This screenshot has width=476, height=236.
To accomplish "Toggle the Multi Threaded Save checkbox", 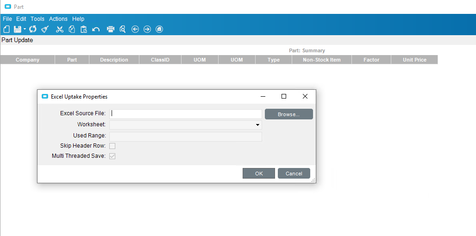I will 113,156.
